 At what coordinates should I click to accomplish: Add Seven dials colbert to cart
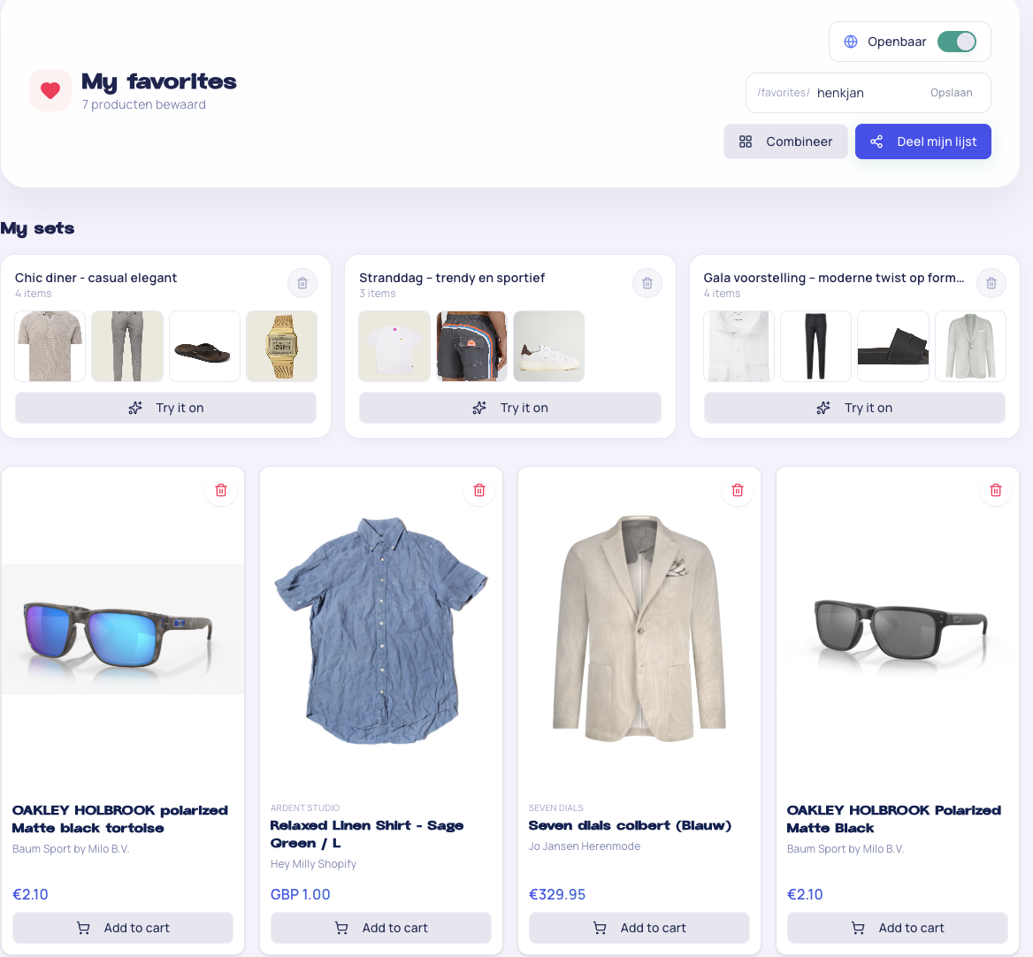pos(639,927)
